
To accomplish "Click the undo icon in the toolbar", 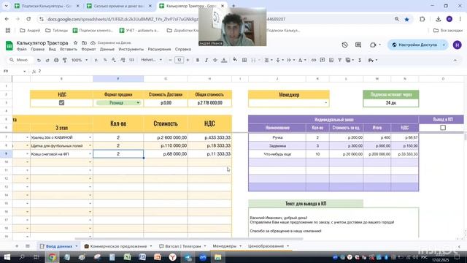I will [39, 60].
